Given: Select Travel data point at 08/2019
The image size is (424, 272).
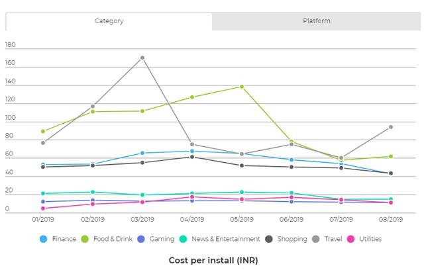Looking at the screenshot, I should (391, 127).
